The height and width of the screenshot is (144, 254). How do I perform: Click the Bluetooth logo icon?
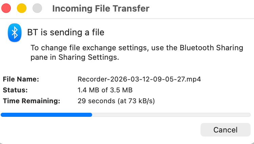coord(15,33)
